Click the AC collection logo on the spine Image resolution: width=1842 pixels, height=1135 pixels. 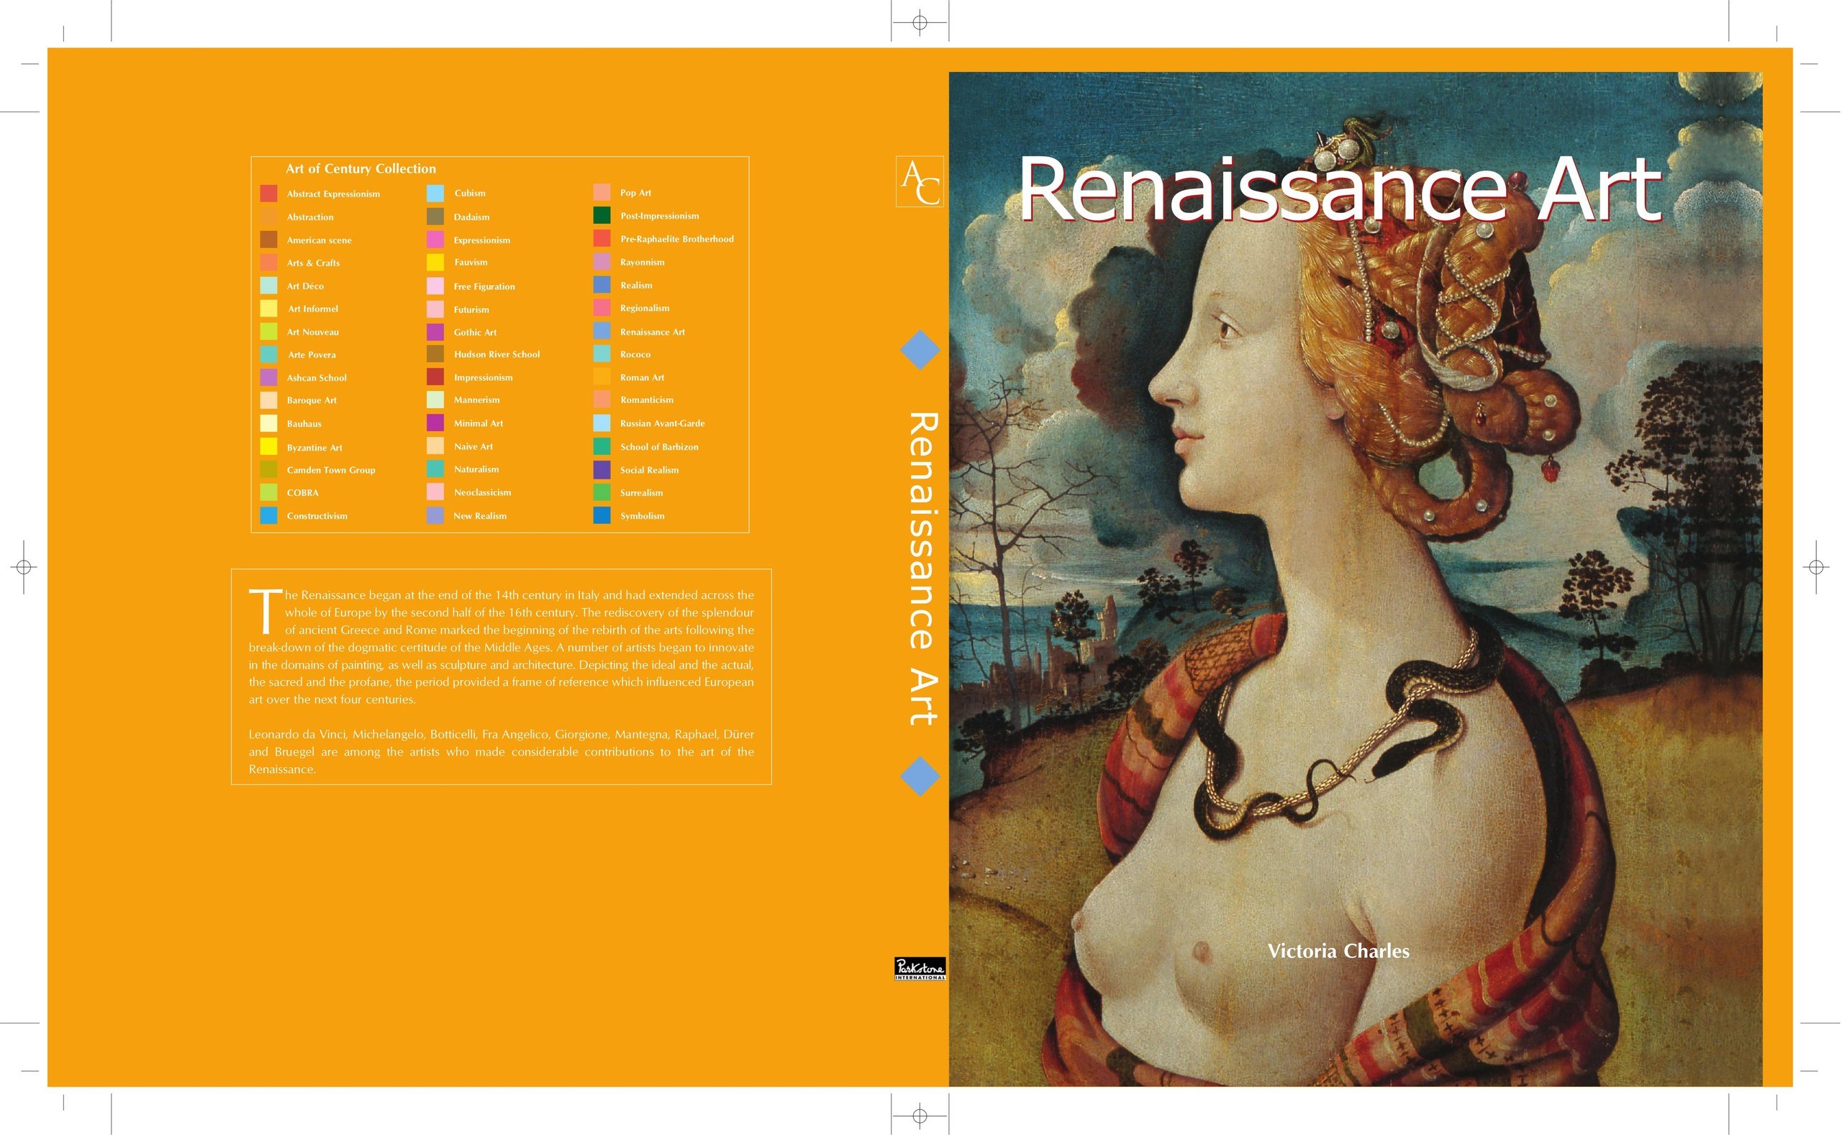pyautogui.click(x=920, y=181)
